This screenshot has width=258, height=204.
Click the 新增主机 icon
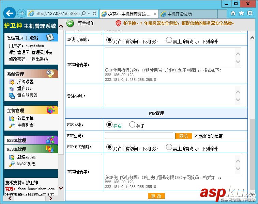click(12, 119)
